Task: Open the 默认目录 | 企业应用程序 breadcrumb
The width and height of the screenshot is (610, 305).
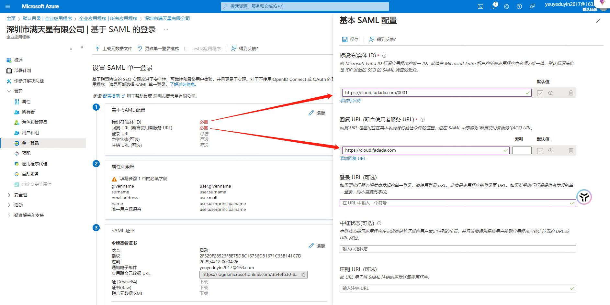Action: [x=47, y=19]
